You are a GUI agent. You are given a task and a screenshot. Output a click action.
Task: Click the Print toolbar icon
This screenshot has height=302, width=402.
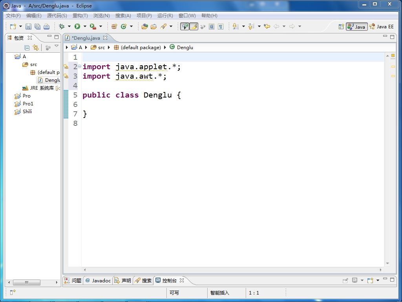(x=46, y=26)
